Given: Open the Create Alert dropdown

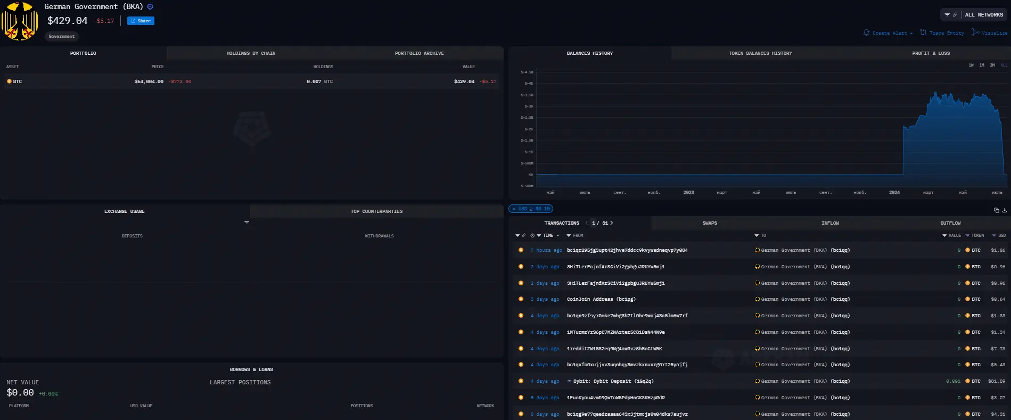Looking at the screenshot, I should [x=892, y=33].
